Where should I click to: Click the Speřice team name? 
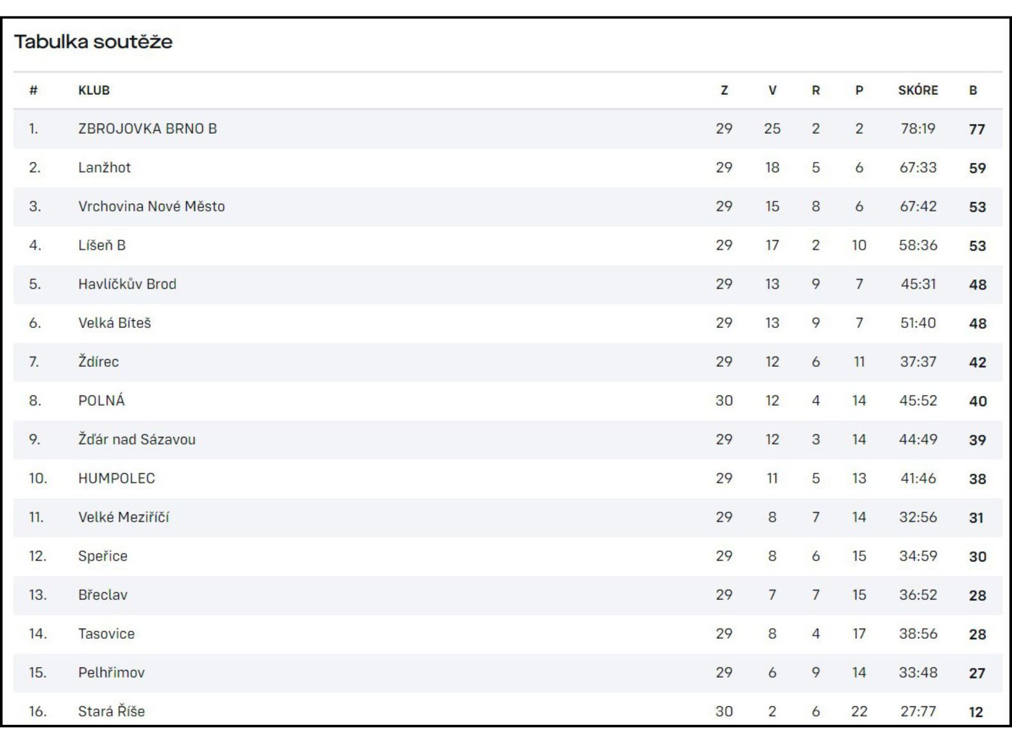click(103, 556)
